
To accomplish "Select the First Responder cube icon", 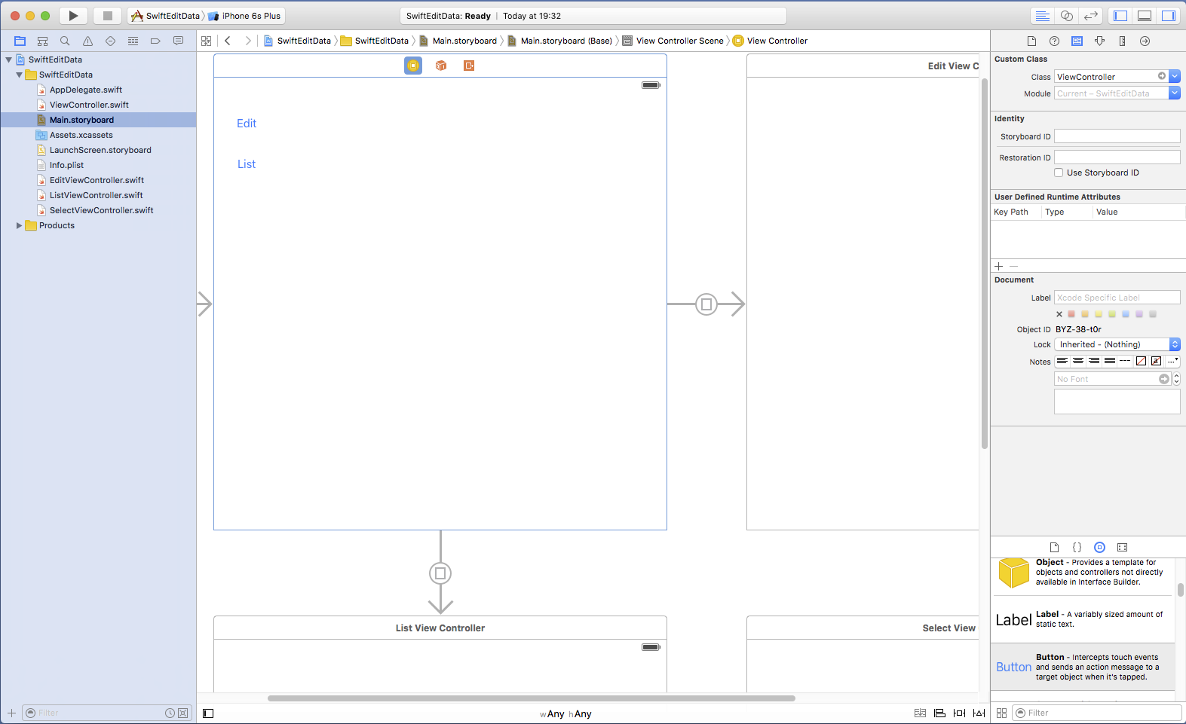I will (441, 66).
